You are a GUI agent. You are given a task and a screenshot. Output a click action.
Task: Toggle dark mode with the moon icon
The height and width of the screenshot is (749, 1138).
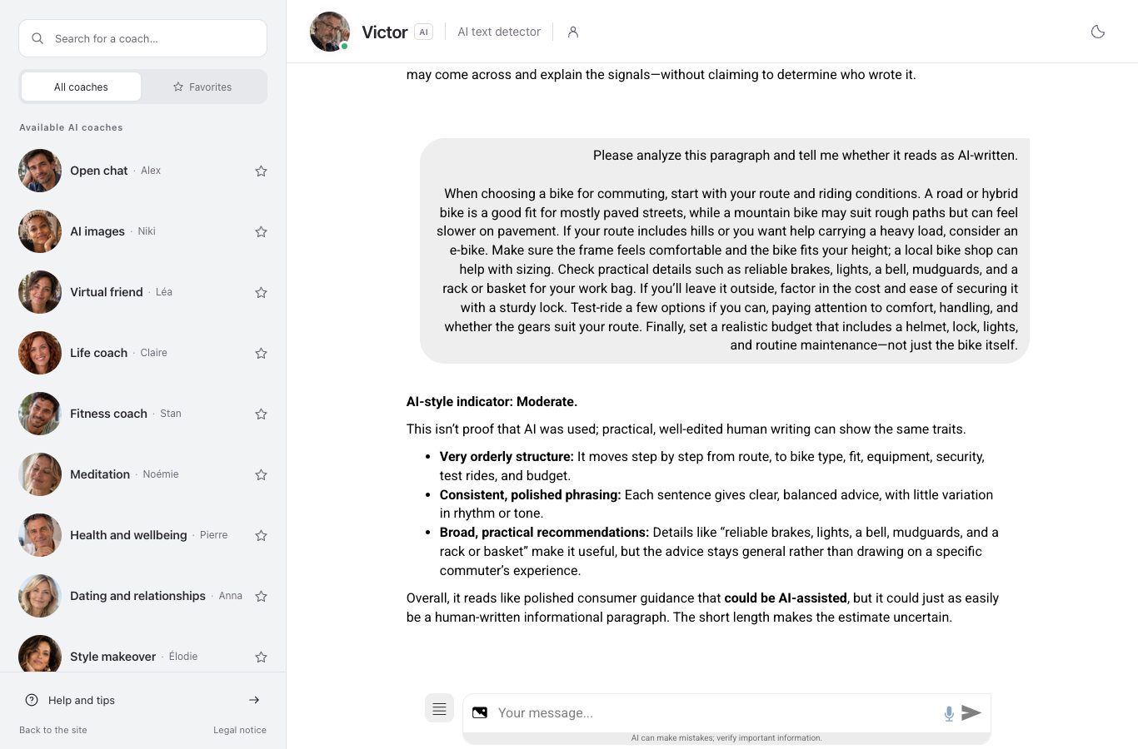pyautogui.click(x=1098, y=32)
